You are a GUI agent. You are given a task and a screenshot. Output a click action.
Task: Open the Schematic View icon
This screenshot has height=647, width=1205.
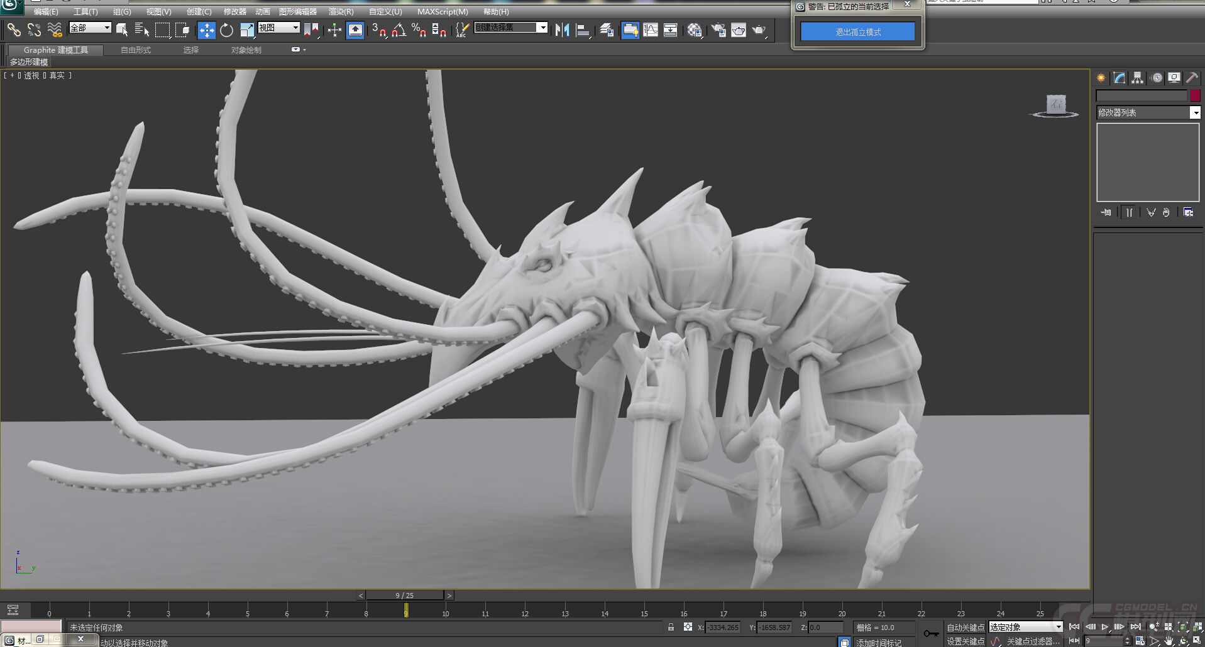[671, 30]
